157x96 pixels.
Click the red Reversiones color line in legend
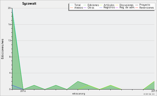point(137,8)
